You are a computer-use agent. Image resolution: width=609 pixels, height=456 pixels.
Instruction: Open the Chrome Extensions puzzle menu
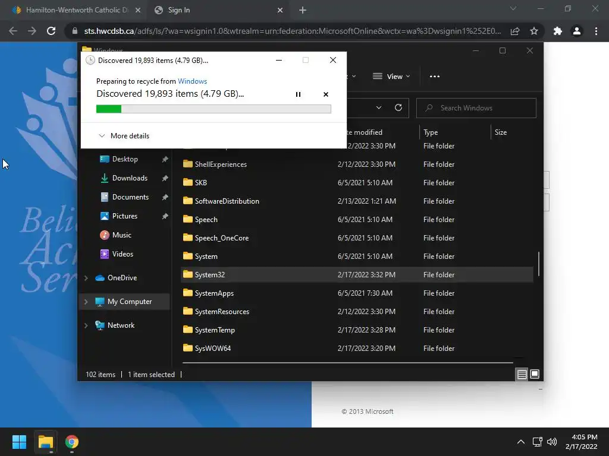point(558,31)
